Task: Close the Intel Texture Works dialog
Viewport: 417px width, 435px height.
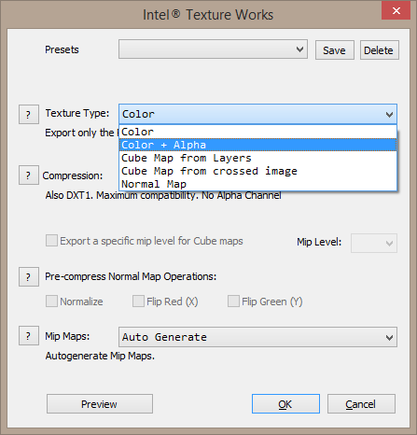Action: tap(396, 10)
